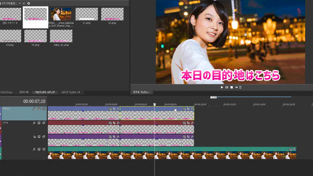Pause the video preview
Image resolution: width=313 pixels, height=176 pixels.
(x=227, y=87)
